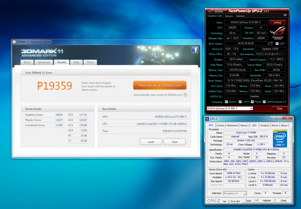
Task: Toggle automatically view results at 3DMark.com checkbox
Action: (x=185, y=95)
